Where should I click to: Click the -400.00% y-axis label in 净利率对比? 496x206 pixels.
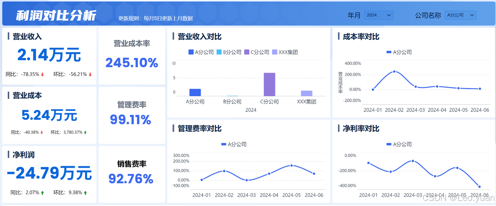(x=347, y=186)
